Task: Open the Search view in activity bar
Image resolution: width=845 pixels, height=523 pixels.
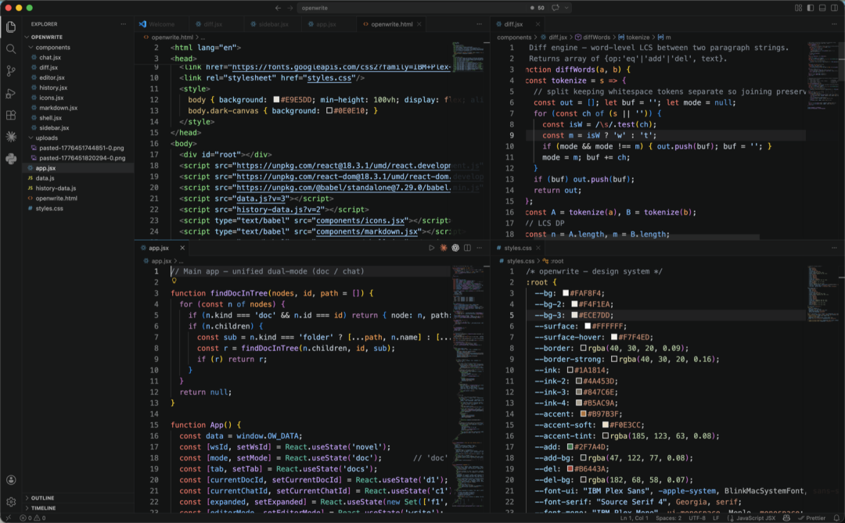Action: pyautogui.click(x=11, y=48)
